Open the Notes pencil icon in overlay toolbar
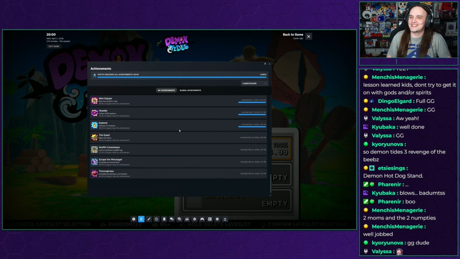The width and height of the screenshot is (460, 259). [x=149, y=219]
